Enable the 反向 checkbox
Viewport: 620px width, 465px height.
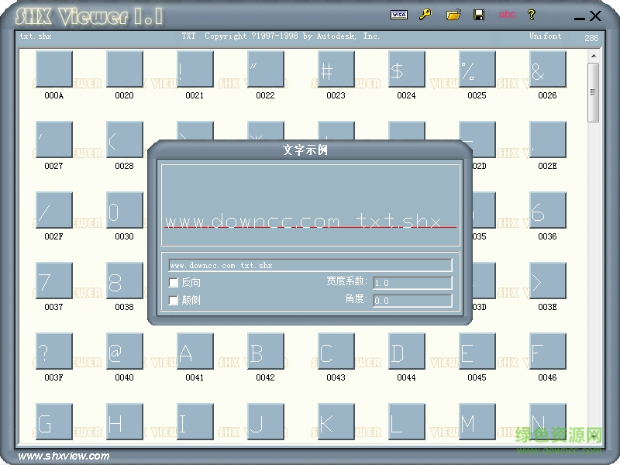pos(174,283)
